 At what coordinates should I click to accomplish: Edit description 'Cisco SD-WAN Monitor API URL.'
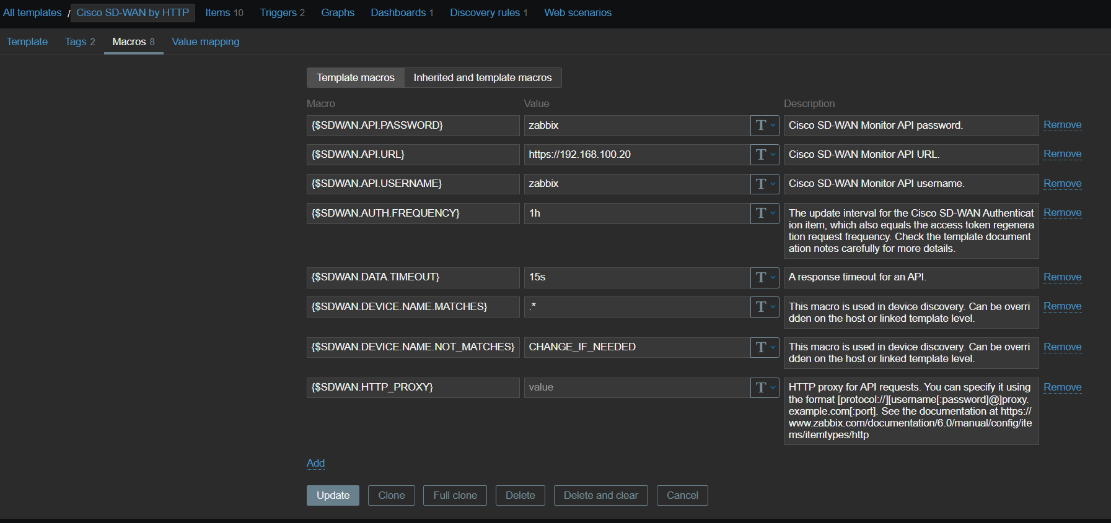(x=911, y=155)
